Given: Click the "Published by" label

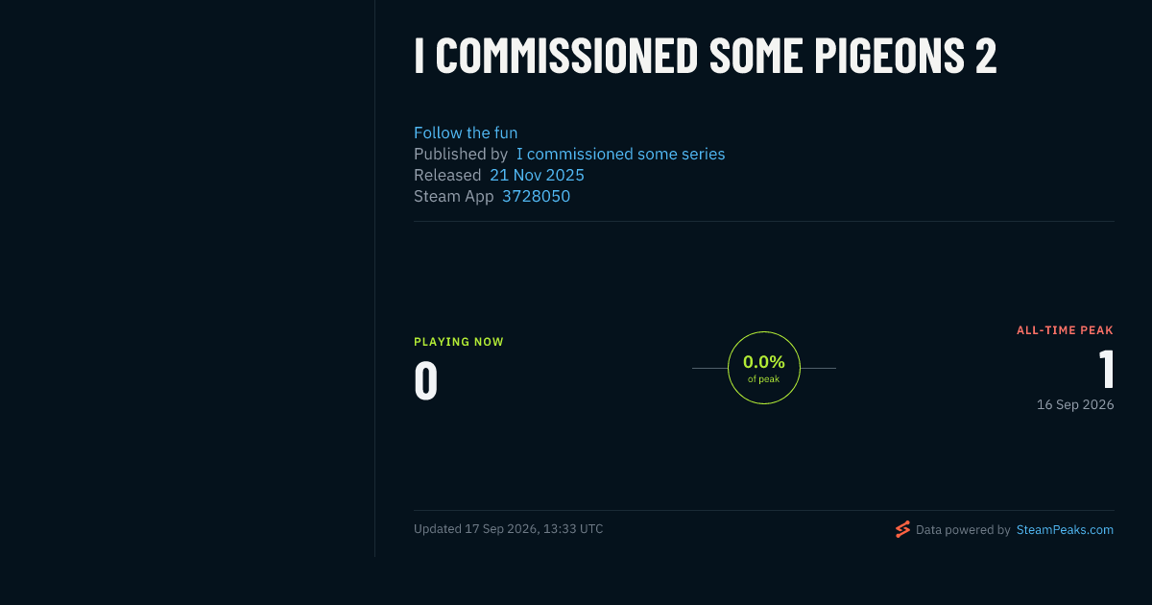Looking at the screenshot, I should coord(461,154).
